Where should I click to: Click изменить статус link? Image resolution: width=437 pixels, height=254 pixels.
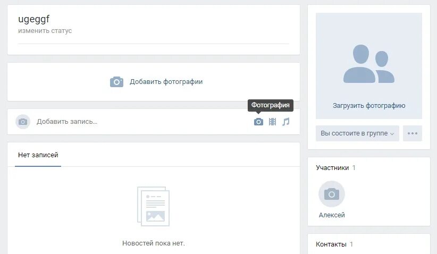click(x=45, y=31)
